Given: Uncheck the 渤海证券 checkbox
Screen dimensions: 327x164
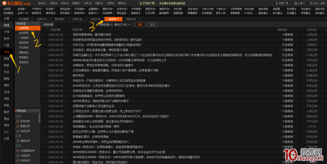Looking at the screenshot, I should [18, 141].
